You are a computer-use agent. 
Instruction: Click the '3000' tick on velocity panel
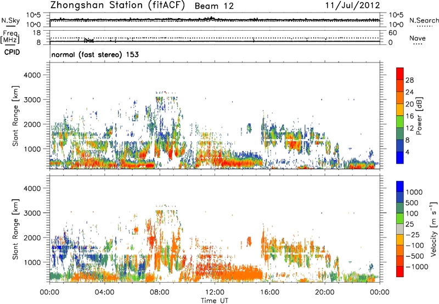click(x=32, y=213)
